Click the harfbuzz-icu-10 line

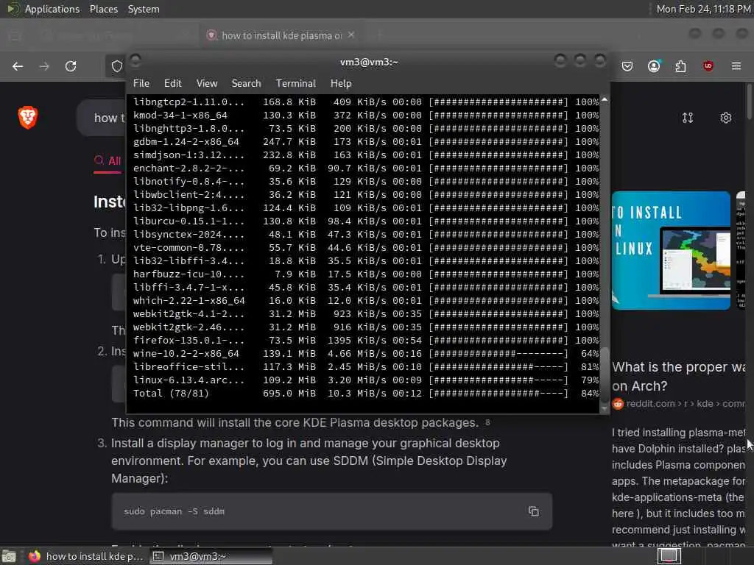pos(365,274)
